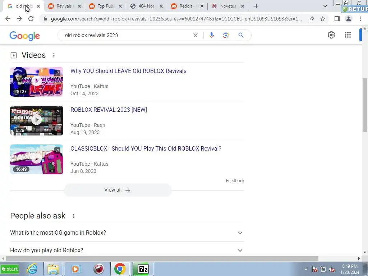
Task: Click the scroll right arrow
Action: tap(359, 258)
